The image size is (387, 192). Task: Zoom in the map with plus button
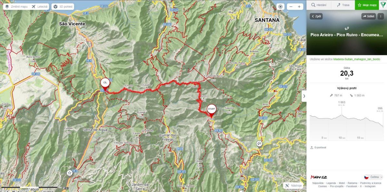pyautogui.click(x=299, y=6)
